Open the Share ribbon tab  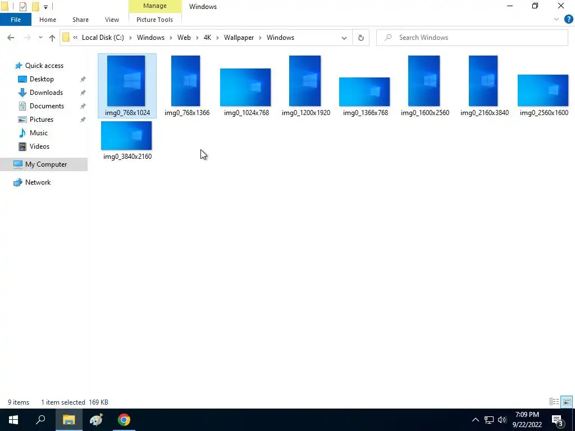point(80,20)
